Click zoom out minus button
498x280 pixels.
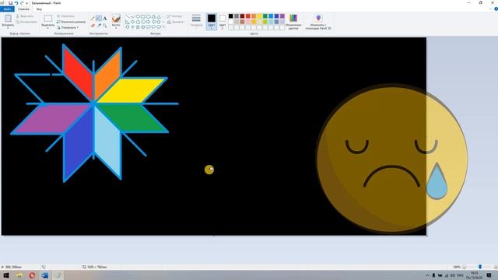tap(465, 267)
